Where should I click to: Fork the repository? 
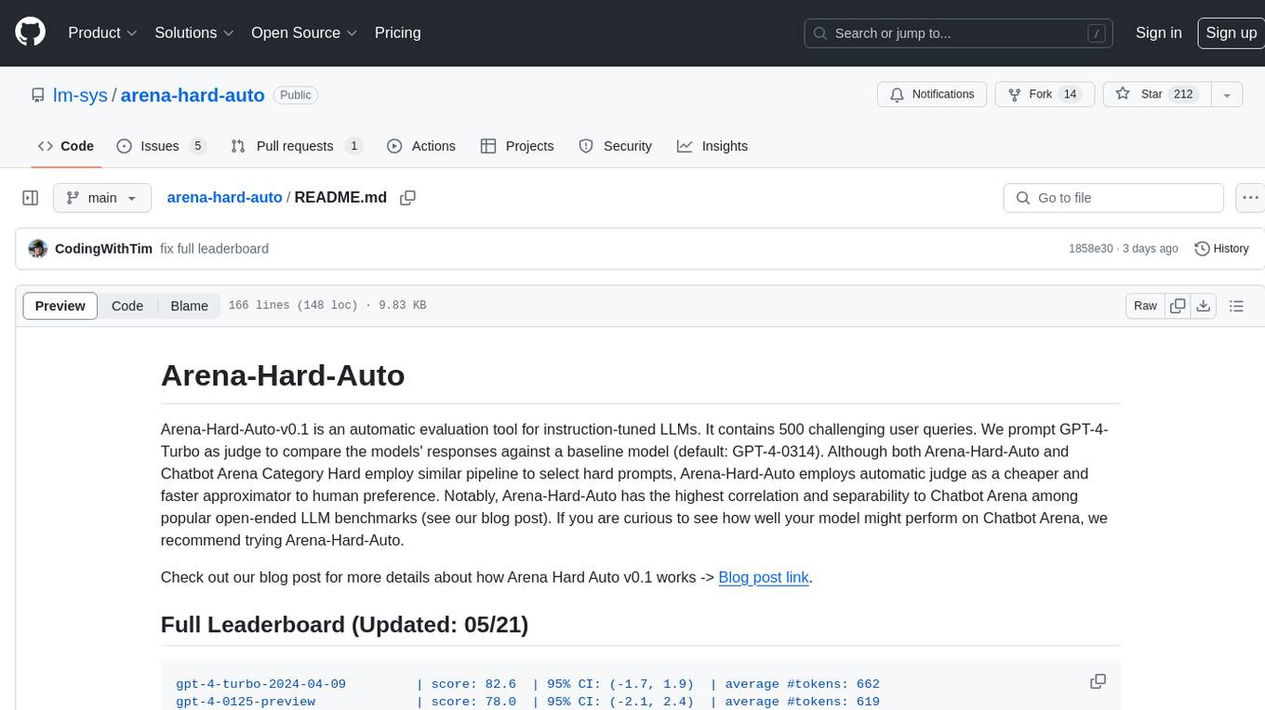pos(1045,95)
